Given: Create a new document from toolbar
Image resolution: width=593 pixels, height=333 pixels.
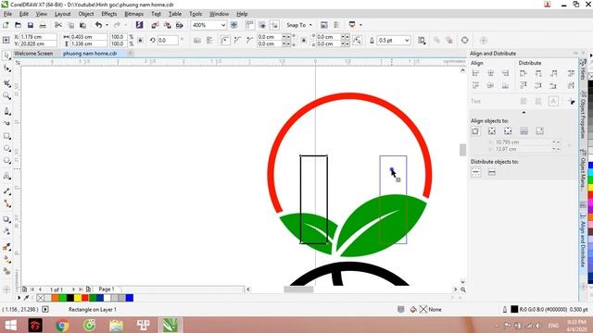Looking at the screenshot, I should 6,25.
